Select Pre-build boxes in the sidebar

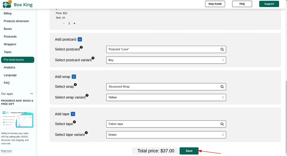click(18, 60)
